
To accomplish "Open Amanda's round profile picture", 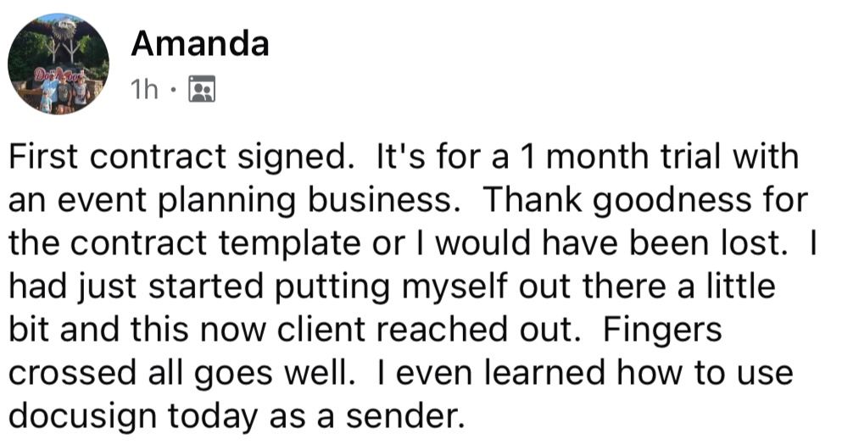I will (x=59, y=64).
